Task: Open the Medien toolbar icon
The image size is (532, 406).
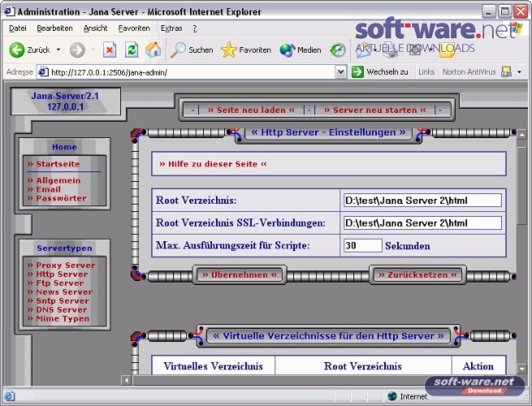Action: (288, 50)
